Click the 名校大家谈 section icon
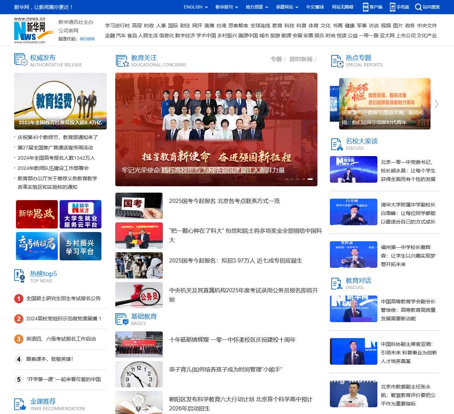The image size is (454, 414). coord(336,143)
